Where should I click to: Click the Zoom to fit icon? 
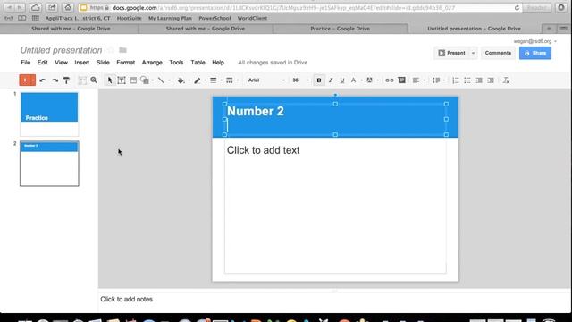coord(82,80)
